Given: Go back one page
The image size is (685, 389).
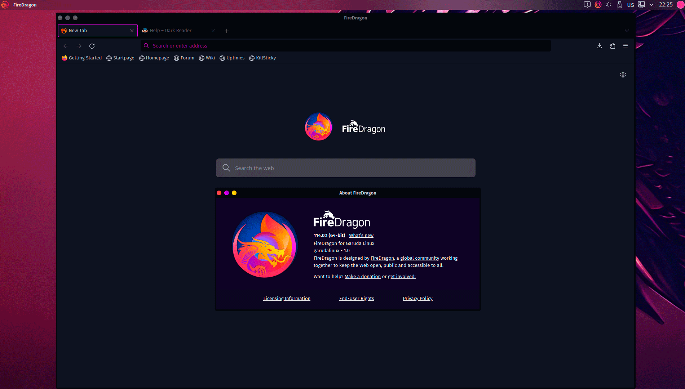Looking at the screenshot, I should click(x=66, y=46).
